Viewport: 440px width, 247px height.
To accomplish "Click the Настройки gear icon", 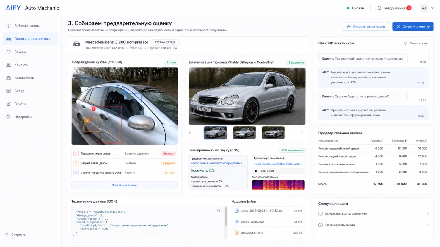I will (9, 117).
